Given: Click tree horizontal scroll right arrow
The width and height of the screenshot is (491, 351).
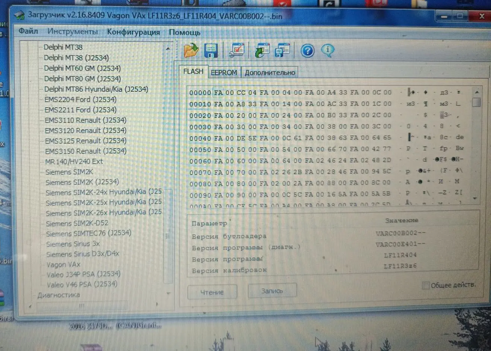Looking at the screenshot, I should (x=157, y=304).
